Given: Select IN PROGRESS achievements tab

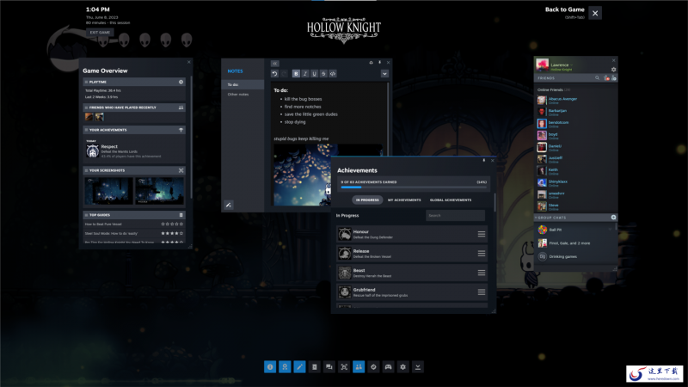Looking at the screenshot, I should pyautogui.click(x=367, y=200).
